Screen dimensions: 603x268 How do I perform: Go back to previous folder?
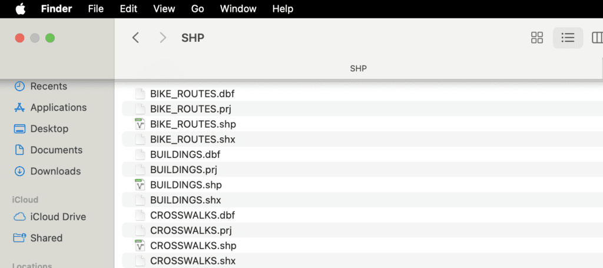point(135,38)
